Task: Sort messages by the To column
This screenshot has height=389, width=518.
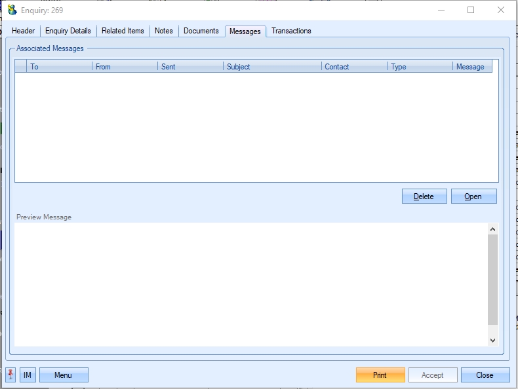Action: 59,67
